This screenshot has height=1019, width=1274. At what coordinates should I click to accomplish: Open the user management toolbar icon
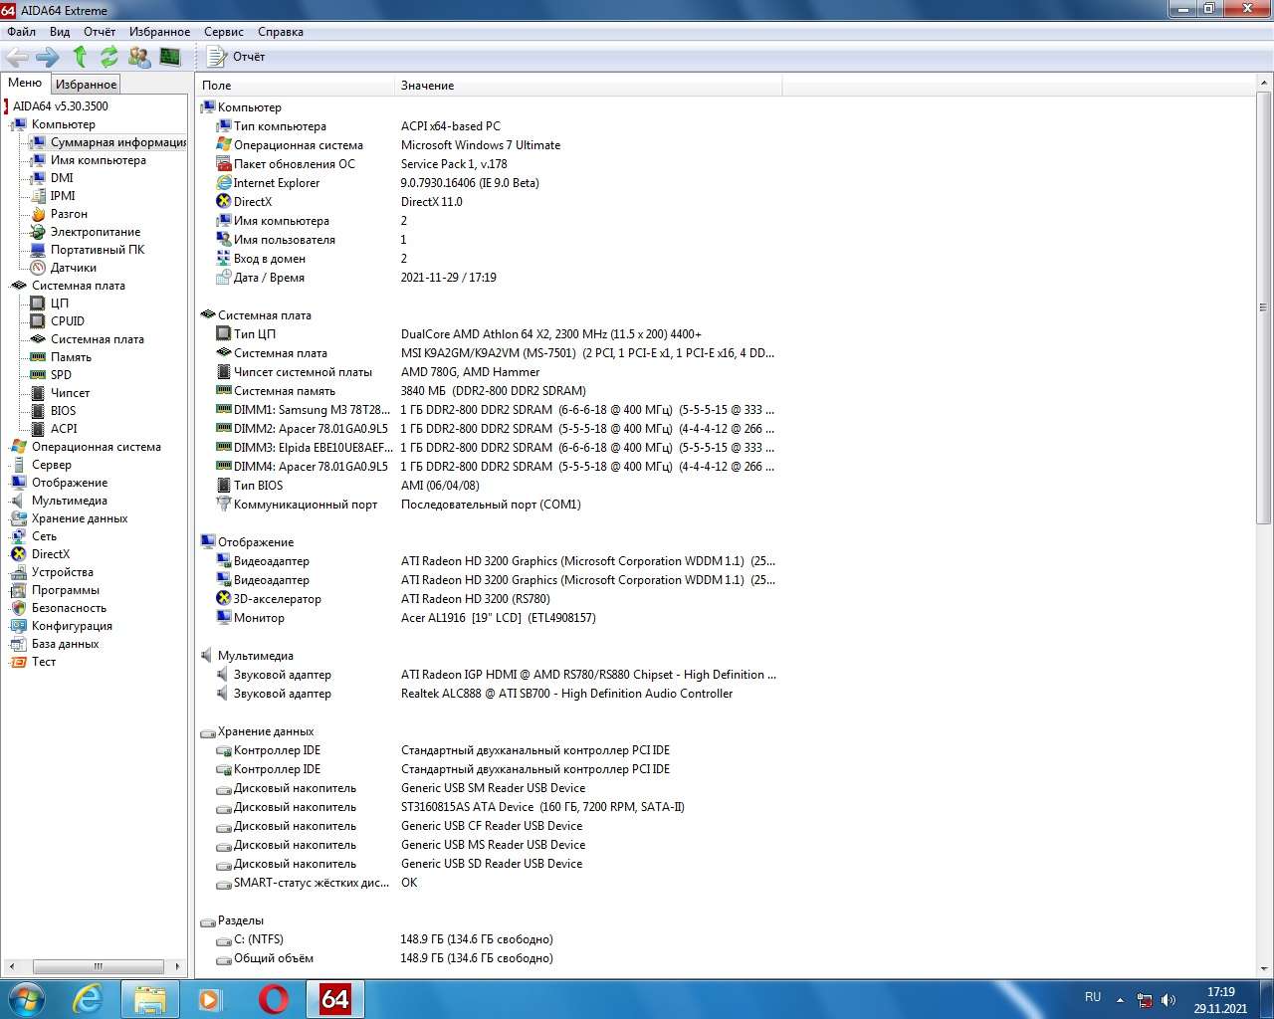tap(139, 57)
